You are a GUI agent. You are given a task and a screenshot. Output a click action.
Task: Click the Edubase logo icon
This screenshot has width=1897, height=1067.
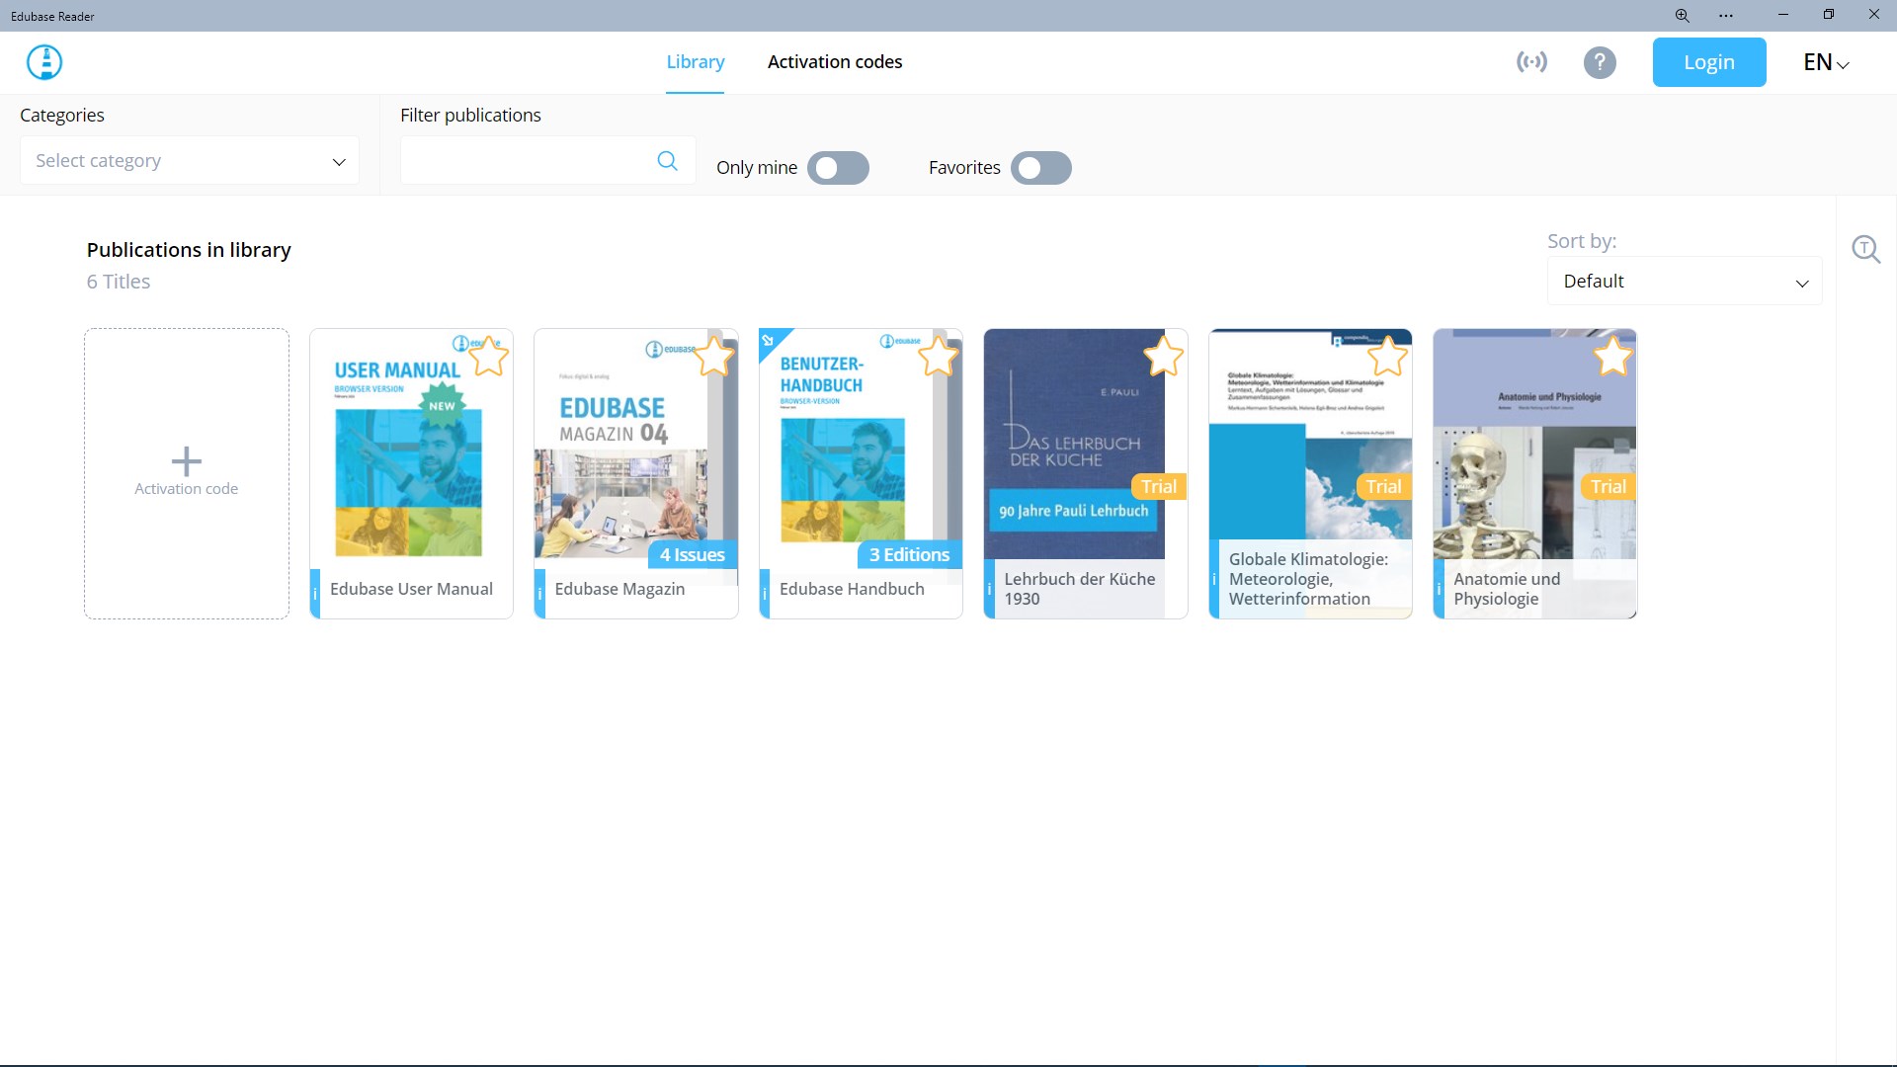pyautogui.click(x=44, y=62)
